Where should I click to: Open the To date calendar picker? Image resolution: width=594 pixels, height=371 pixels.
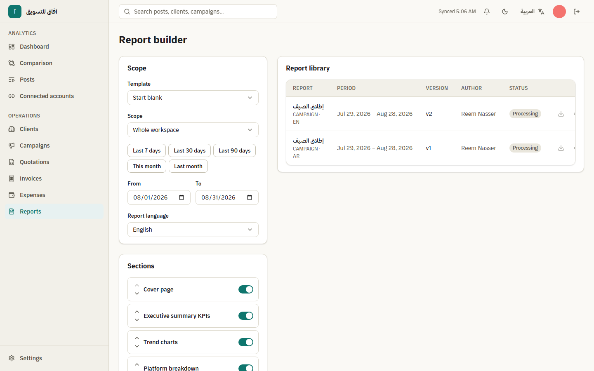(250, 197)
